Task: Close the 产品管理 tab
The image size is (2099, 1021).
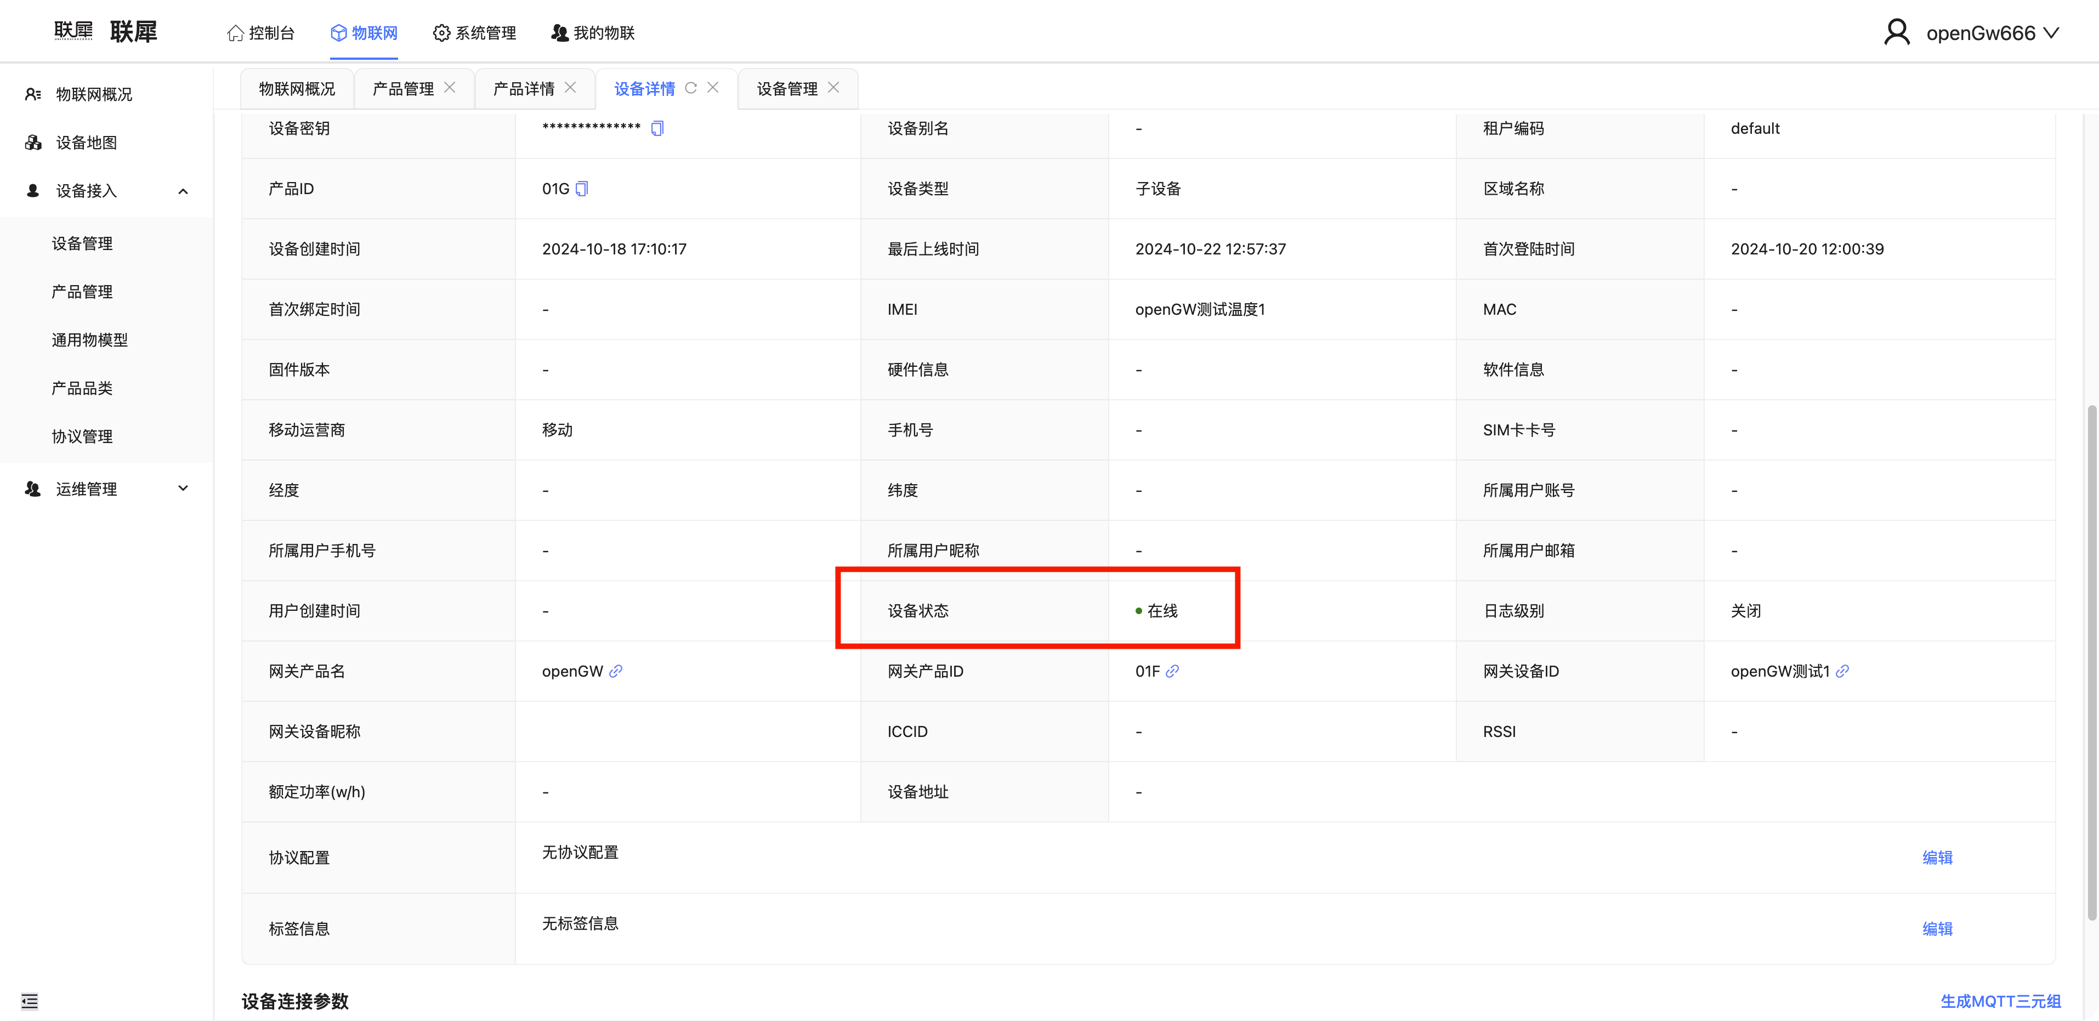Action: point(450,88)
